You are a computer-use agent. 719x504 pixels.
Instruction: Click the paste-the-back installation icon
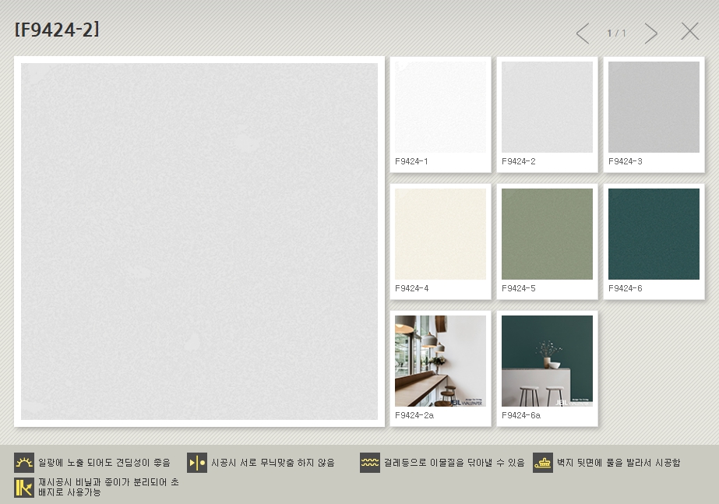(x=543, y=463)
